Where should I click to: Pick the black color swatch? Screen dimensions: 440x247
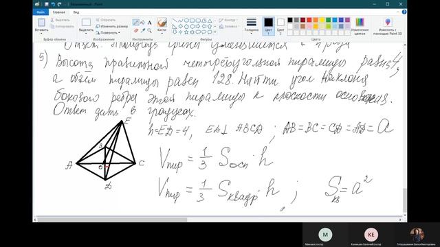(290, 20)
